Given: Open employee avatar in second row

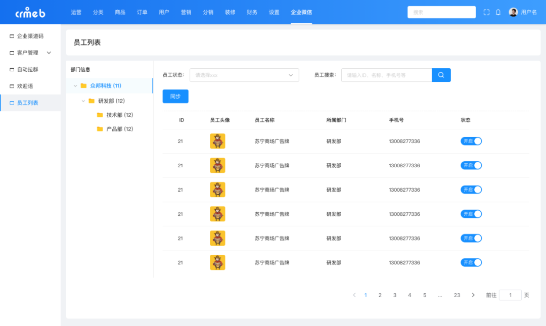Looking at the screenshot, I should pos(217,165).
